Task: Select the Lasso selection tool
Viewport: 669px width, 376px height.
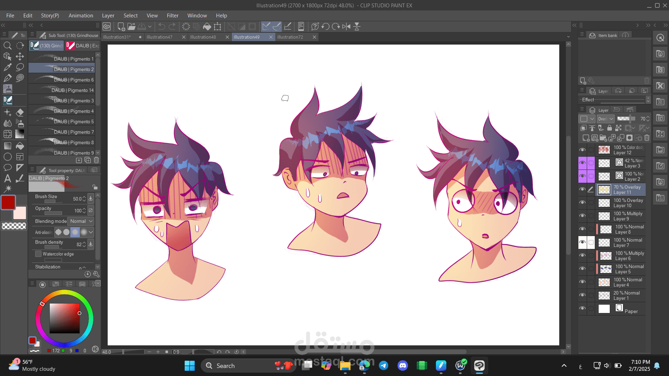Action: pyautogui.click(x=20, y=67)
